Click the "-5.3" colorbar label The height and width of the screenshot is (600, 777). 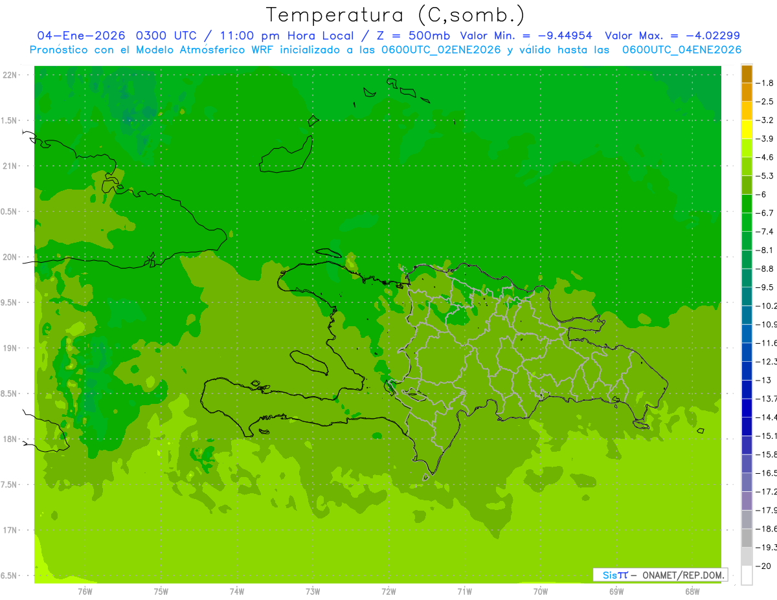(x=766, y=176)
